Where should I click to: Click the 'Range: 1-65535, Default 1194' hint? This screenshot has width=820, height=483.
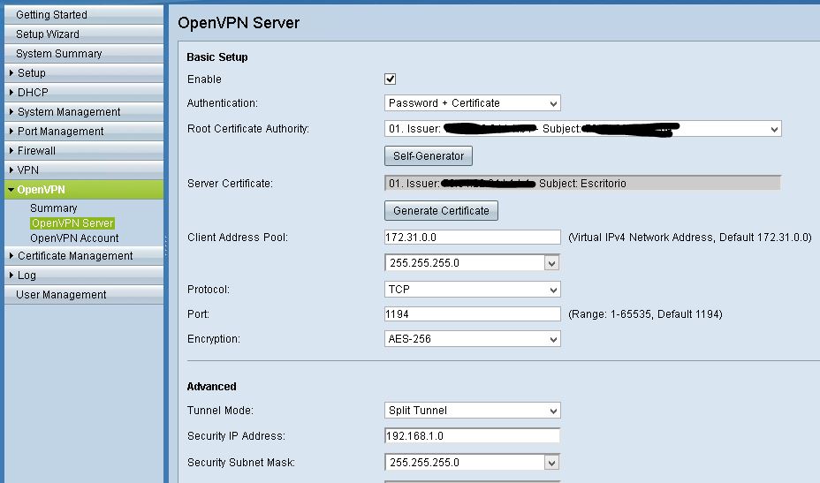click(x=645, y=314)
